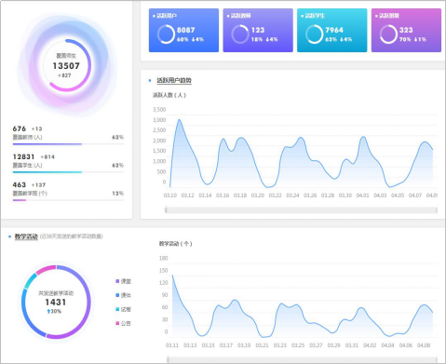Click the 323 active classes ring icon
The image size is (446, 364).
pyautogui.click(x=388, y=34)
